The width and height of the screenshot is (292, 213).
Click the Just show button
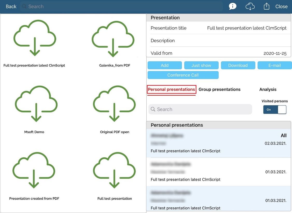(201, 65)
